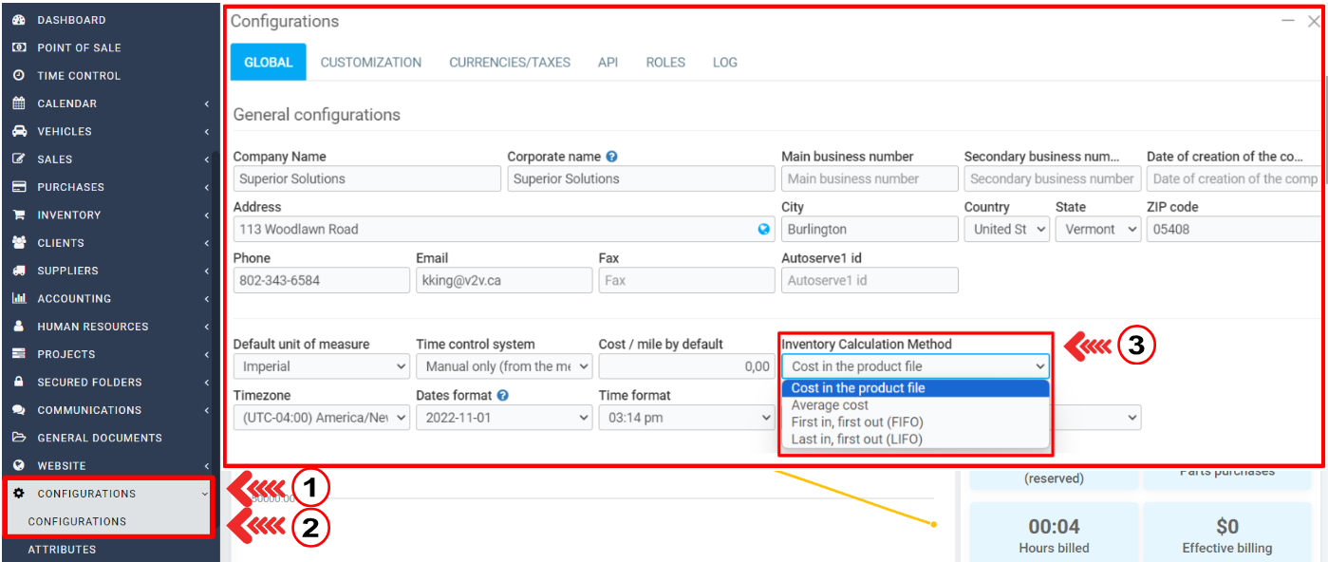Click the Vehicles car icon
Viewport: 1328px width, 562px height.
point(19,132)
